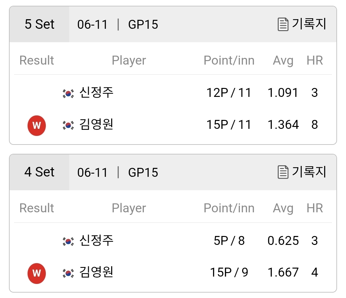
Task: Click the red W badge in 5 Set
Action: click(x=37, y=126)
